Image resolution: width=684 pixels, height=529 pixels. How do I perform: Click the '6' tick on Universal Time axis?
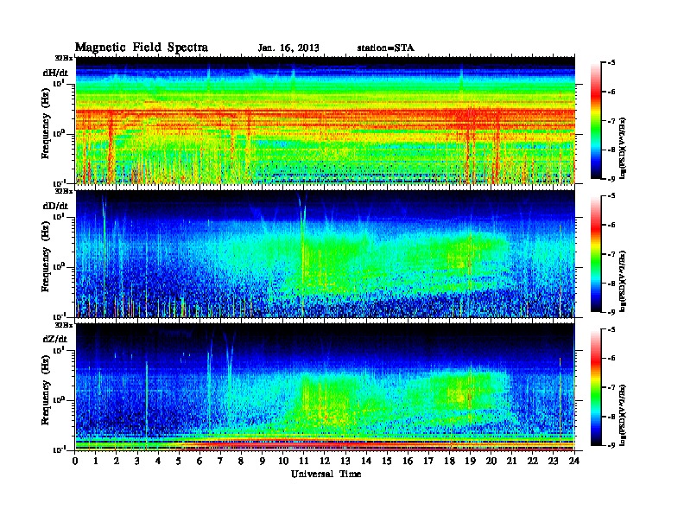[199, 461]
